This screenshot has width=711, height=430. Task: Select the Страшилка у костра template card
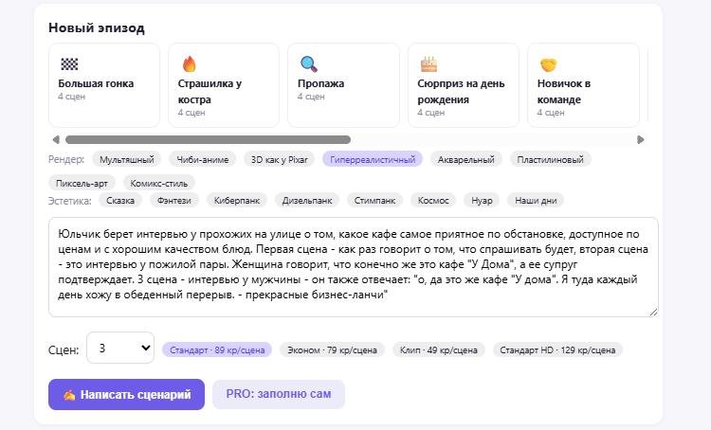[224, 85]
